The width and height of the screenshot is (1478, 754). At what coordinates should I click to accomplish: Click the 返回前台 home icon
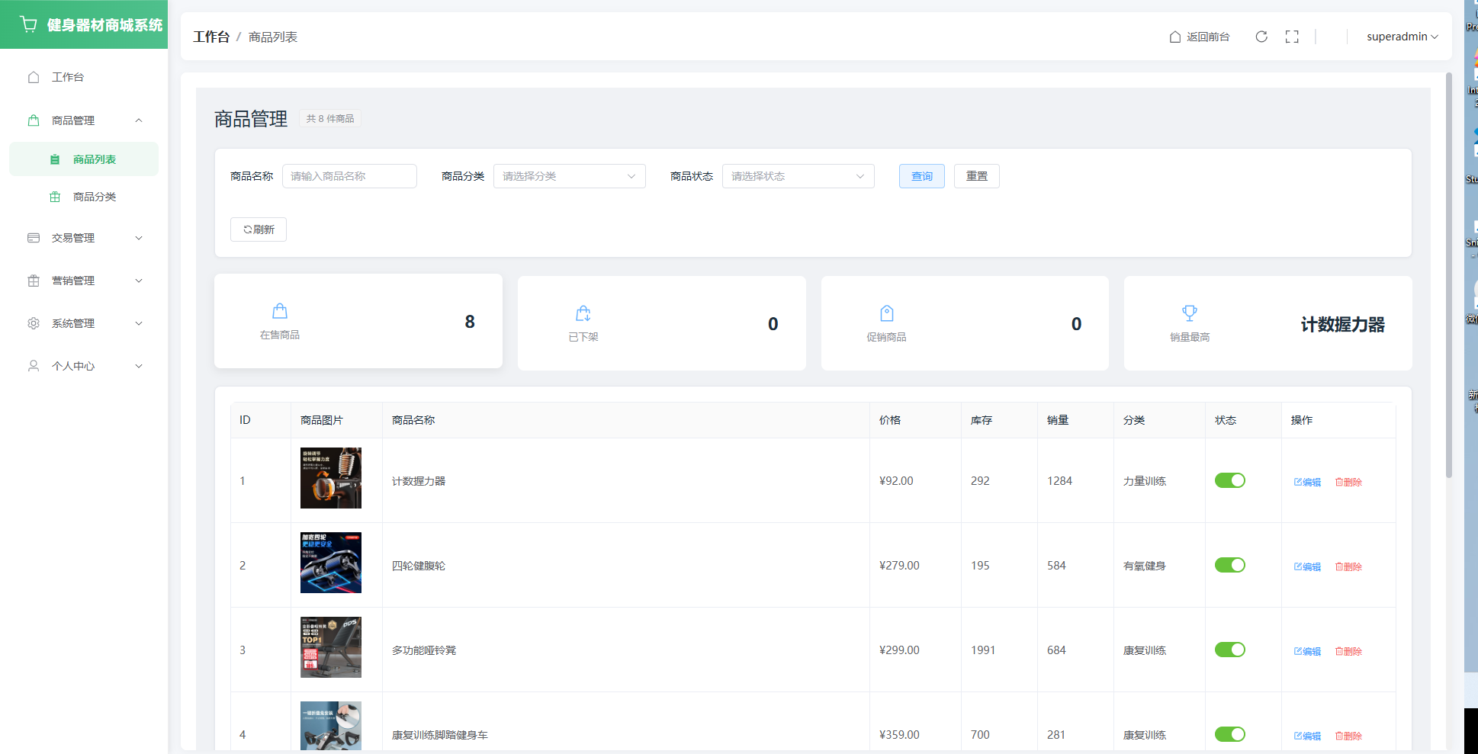tap(1175, 37)
